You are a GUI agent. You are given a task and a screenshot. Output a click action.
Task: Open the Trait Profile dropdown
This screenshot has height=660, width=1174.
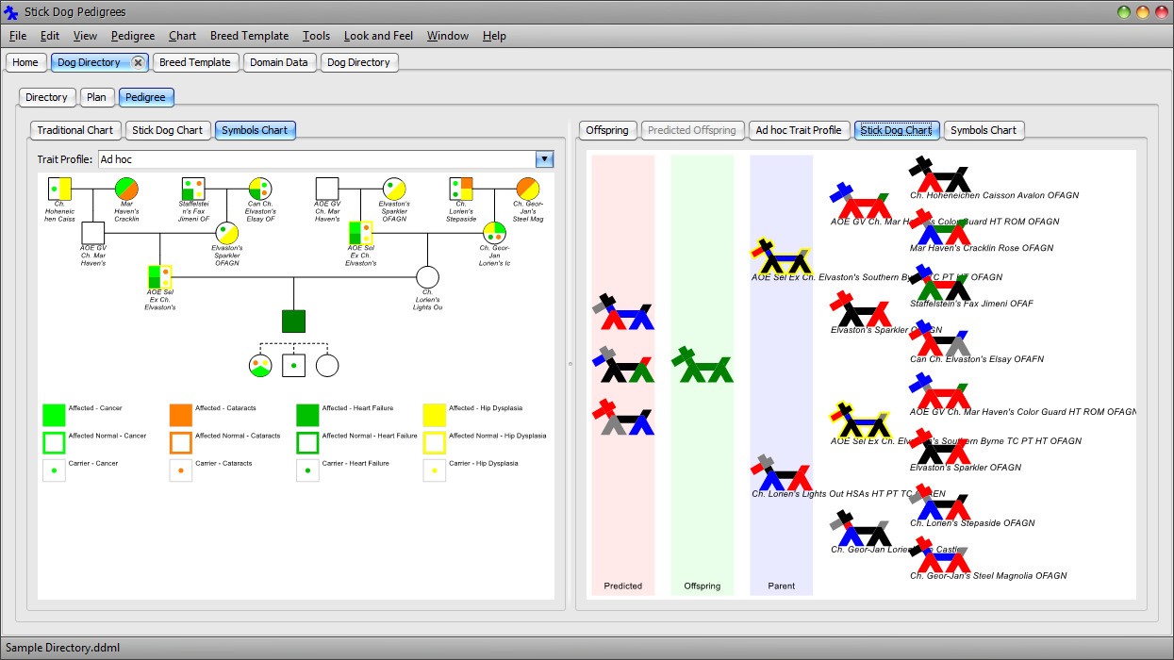click(x=544, y=160)
